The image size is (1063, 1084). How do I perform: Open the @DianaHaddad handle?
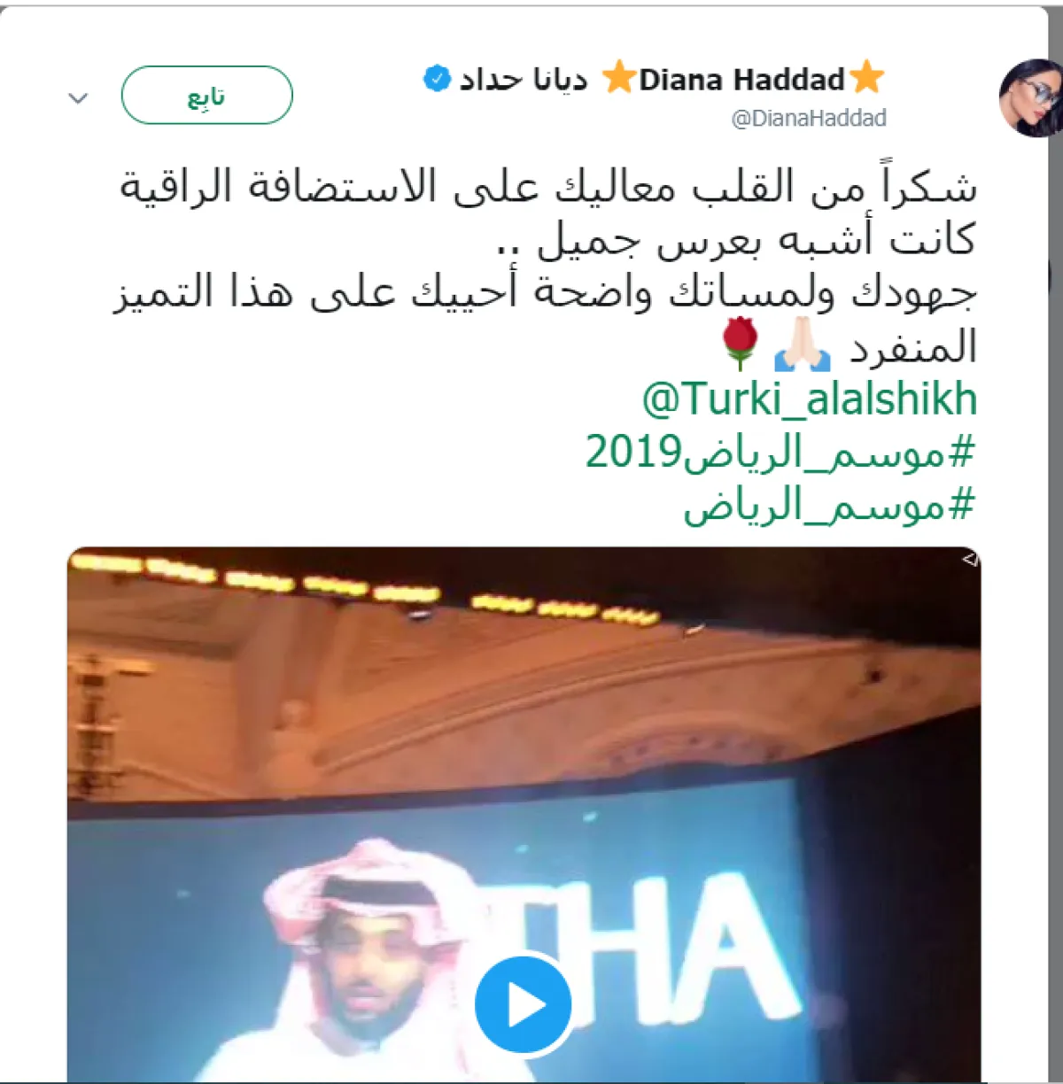point(808,118)
